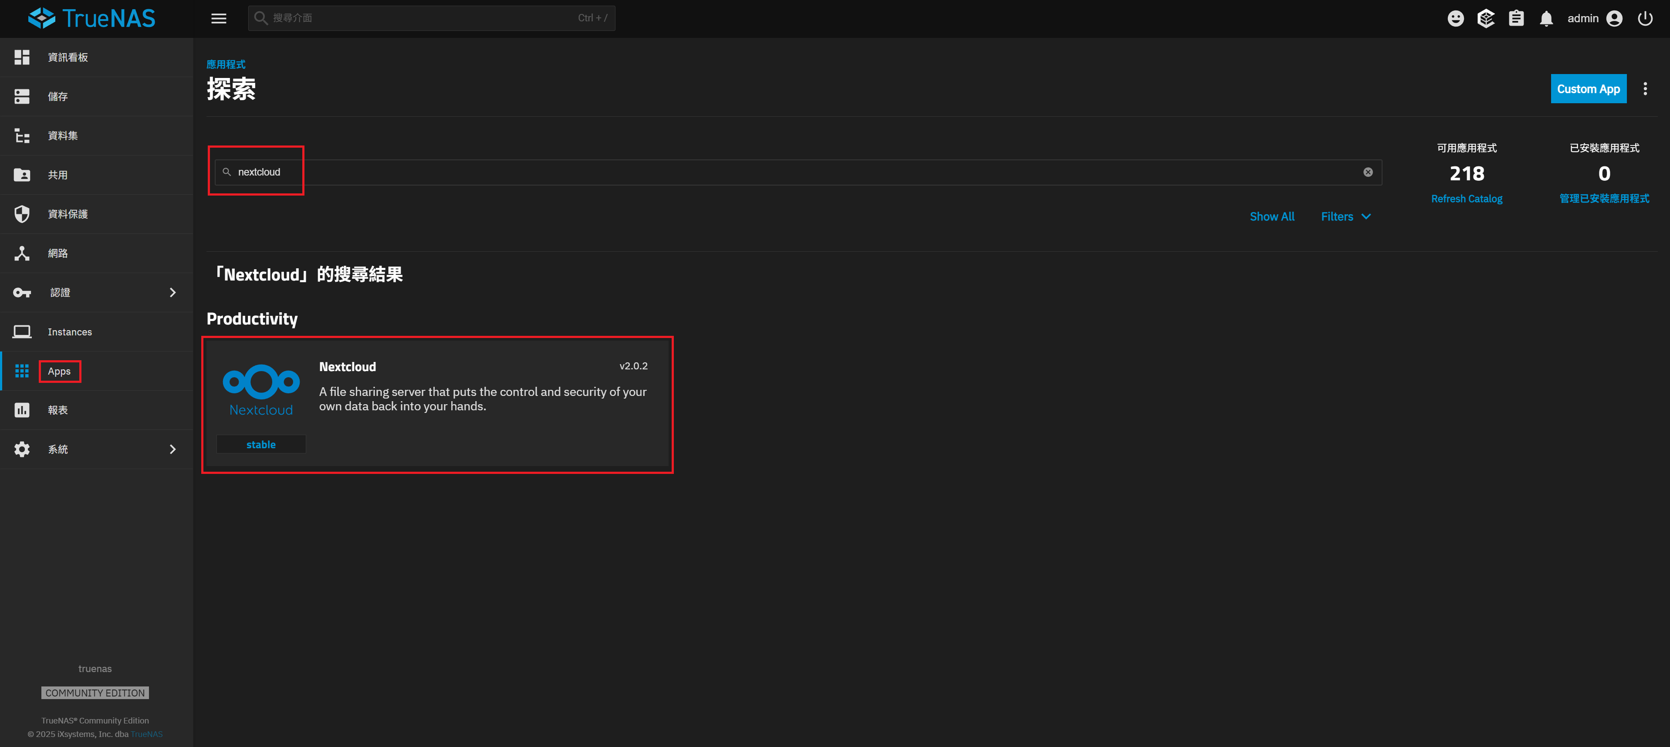
Task: Open the Filters dropdown
Action: point(1345,216)
